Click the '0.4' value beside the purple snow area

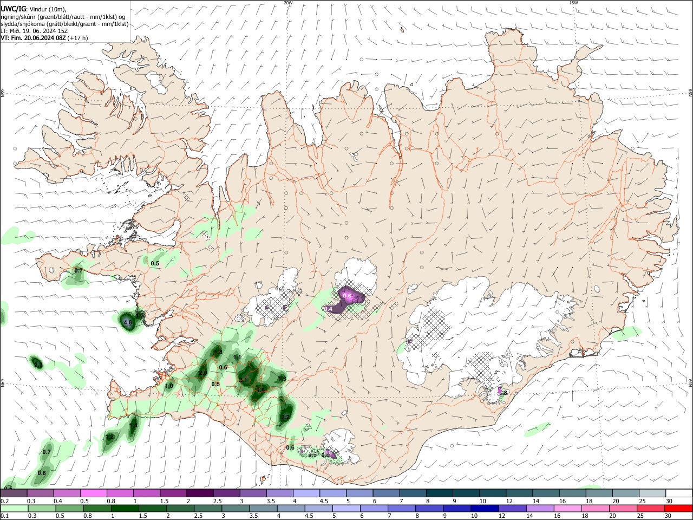pos(328,309)
